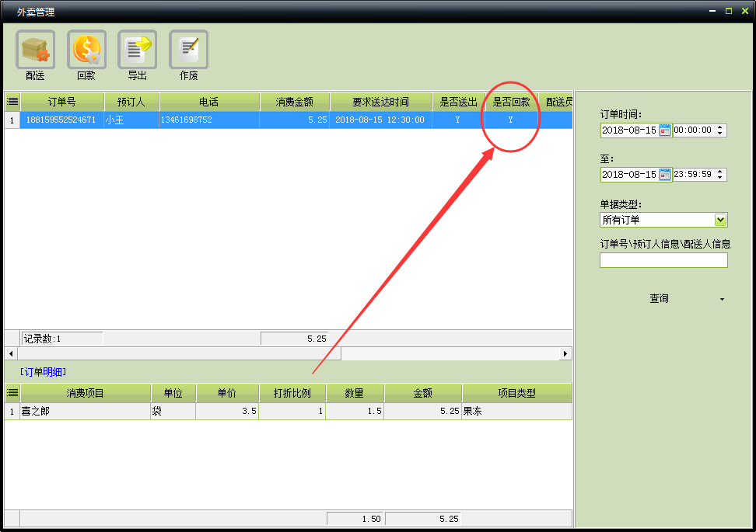Select the 3.5 unit price cell

(227, 411)
